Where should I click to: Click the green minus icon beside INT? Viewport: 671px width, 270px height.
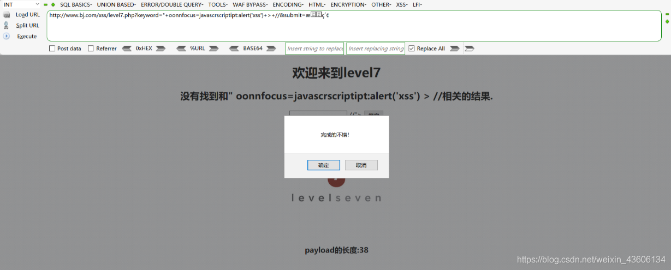(x=46, y=4)
